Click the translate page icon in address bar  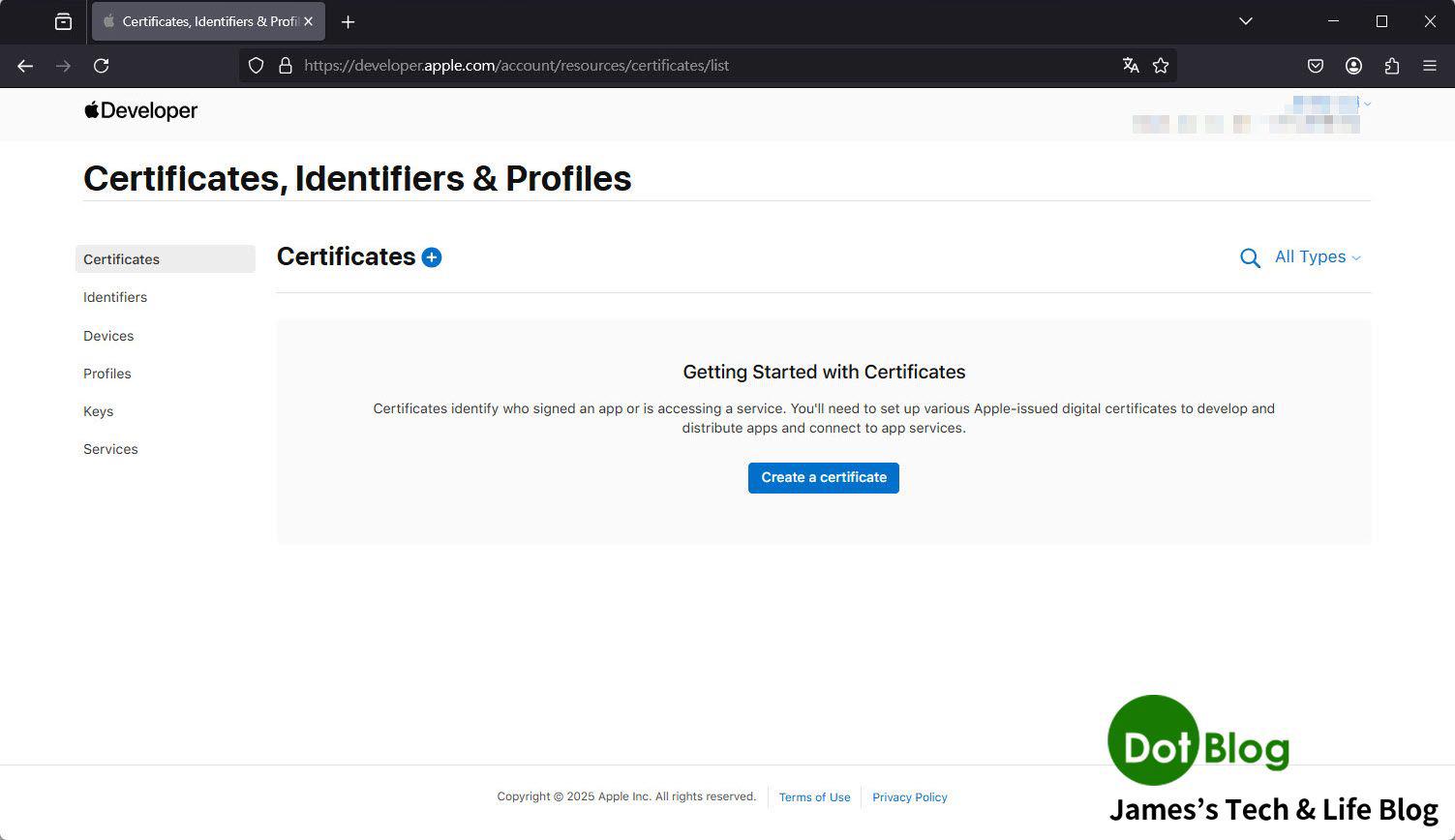point(1130,66)
